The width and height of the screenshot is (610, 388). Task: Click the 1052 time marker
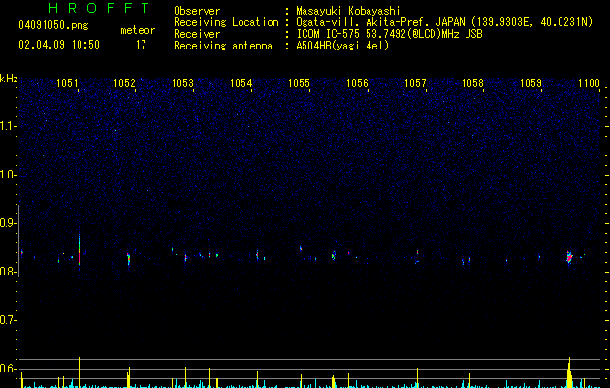coord(124,82)
